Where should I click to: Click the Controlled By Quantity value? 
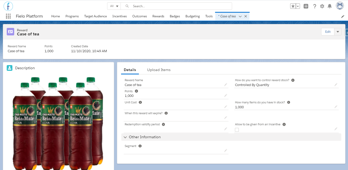click(x=252, y=85)
